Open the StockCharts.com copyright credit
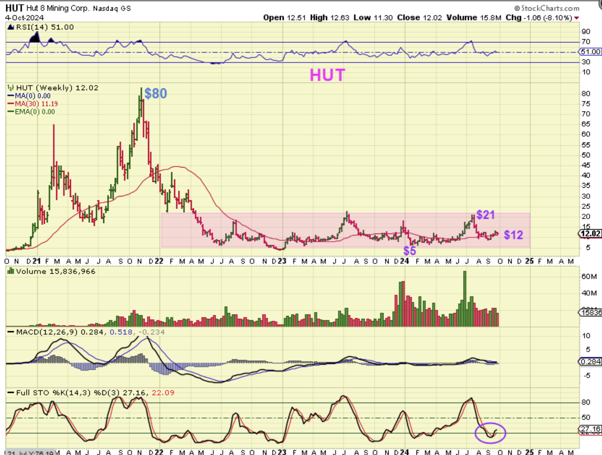 point(547,8)
